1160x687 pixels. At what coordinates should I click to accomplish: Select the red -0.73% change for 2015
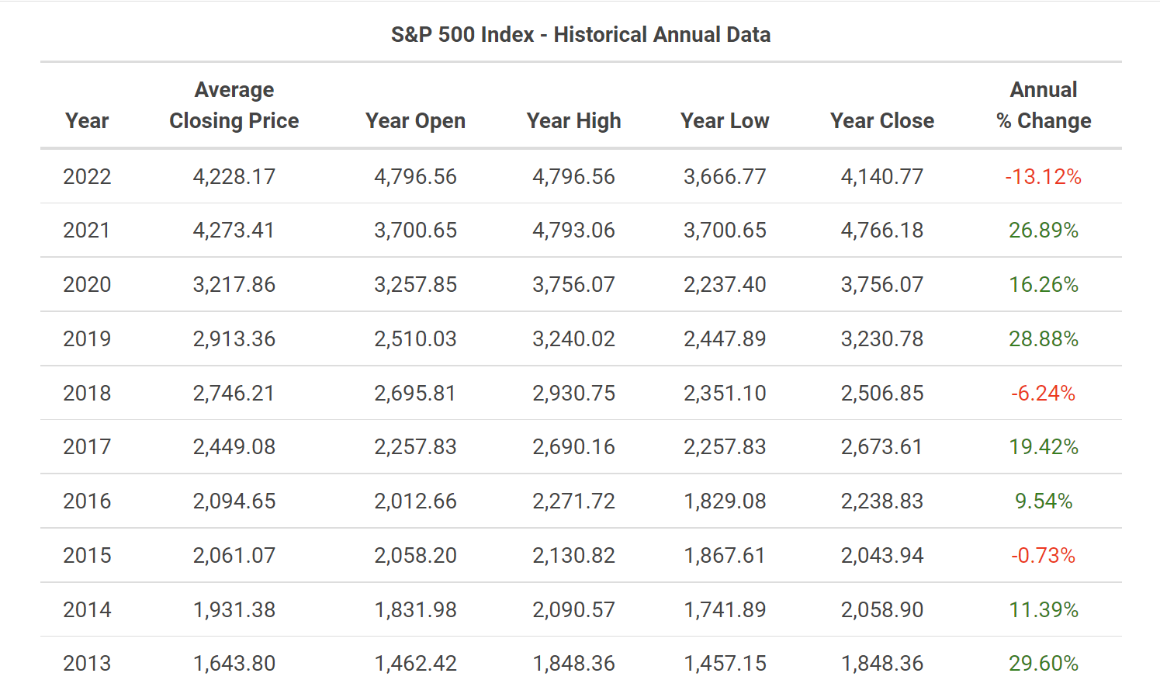1044,556
